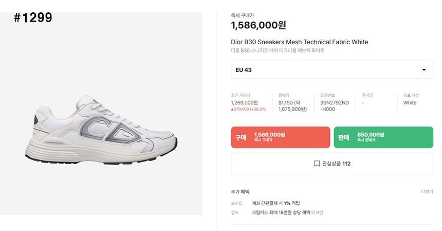Click the White representative color value
The image size is (442, 231).
tap(410, 103)
